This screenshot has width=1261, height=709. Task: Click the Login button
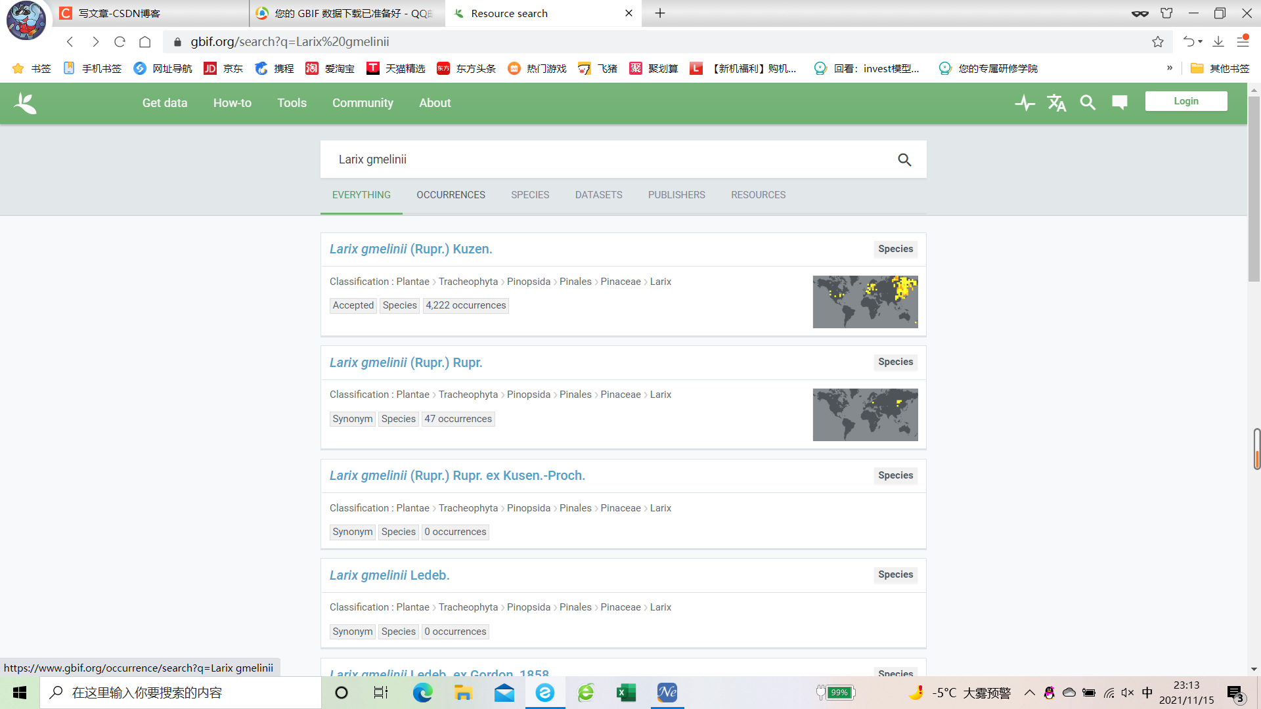(1185, 101)
